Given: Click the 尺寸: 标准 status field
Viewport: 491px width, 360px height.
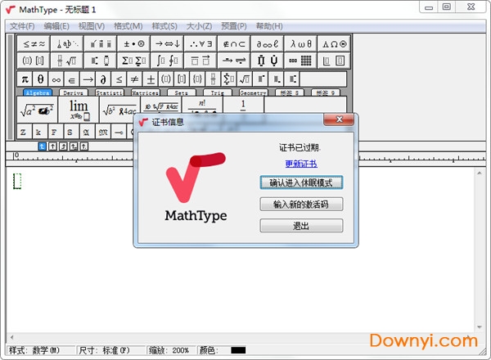Looking at the screenshot, I should pos(110,350).
